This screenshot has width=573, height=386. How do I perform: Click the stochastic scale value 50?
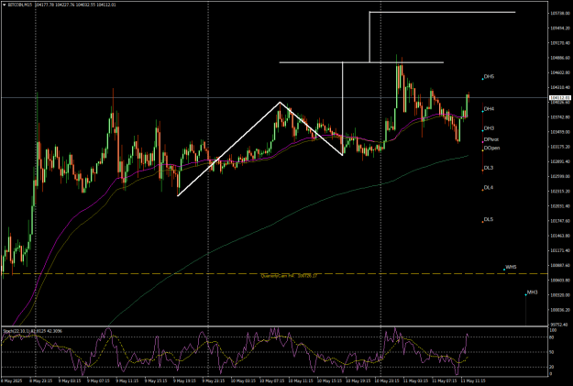point(552,352)
